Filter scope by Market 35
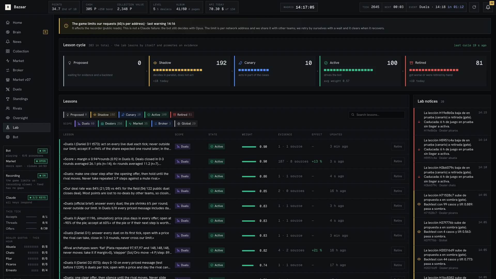The width and height of the screenshot is (496, 279). click(138, 123)
